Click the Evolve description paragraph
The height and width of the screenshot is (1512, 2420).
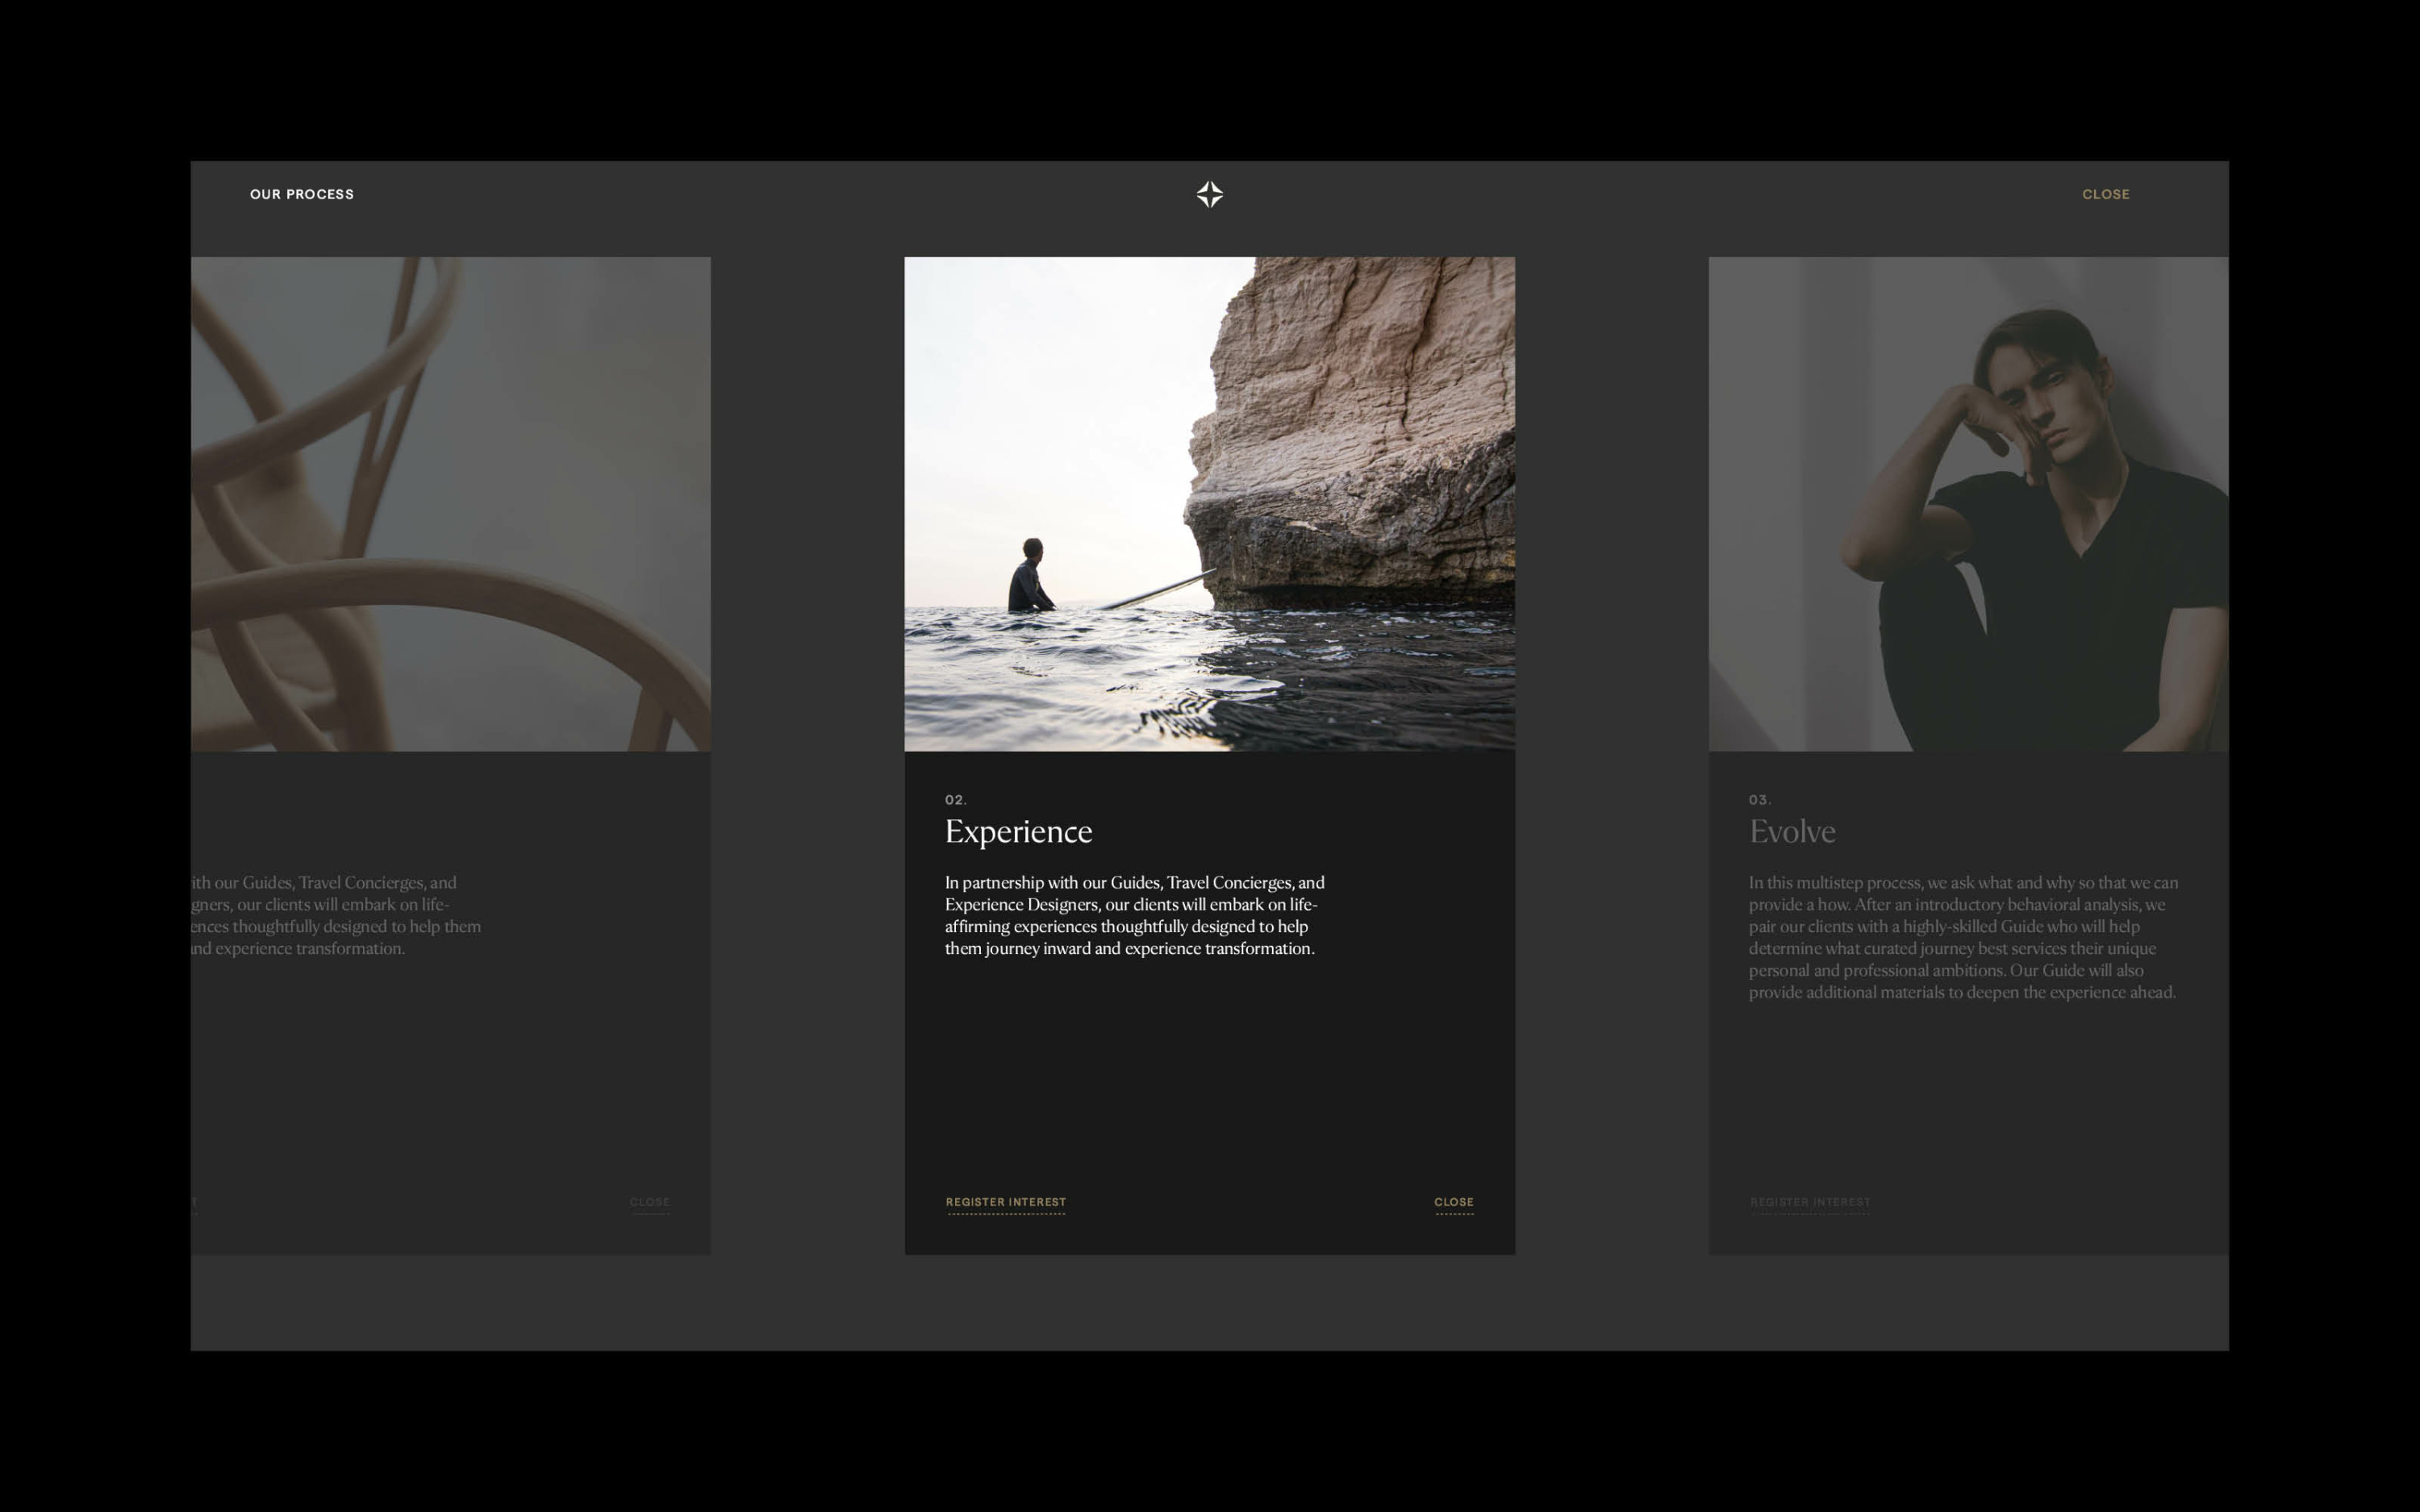[1962, 937]
